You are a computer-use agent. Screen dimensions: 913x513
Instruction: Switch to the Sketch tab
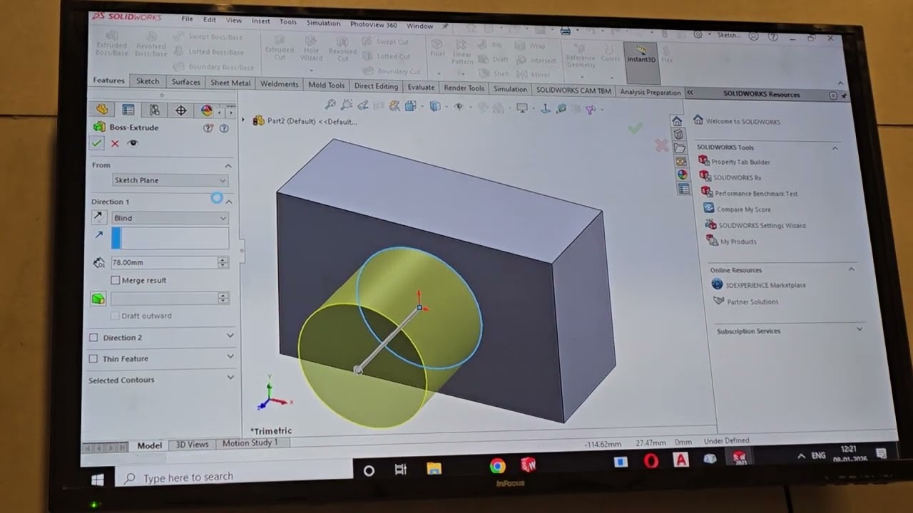pyautogui.click(x=148, y=81)
